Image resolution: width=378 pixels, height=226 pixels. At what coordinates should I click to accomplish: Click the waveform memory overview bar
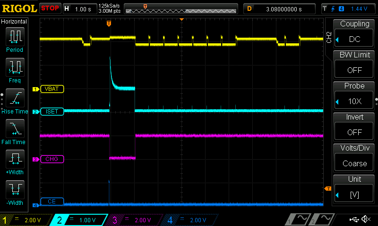[x=181, y=9]
